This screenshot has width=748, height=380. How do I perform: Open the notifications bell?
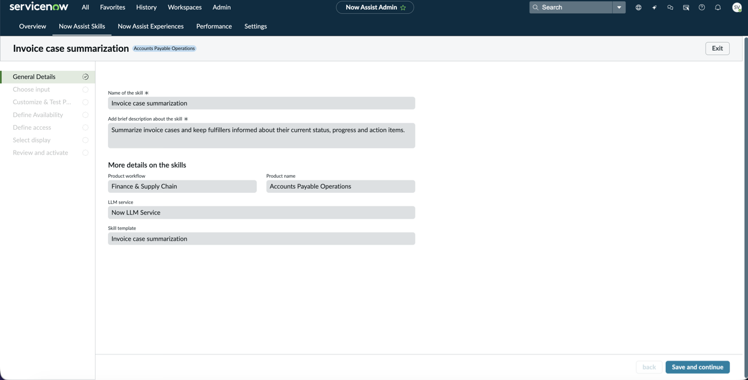tap(718, 7)
